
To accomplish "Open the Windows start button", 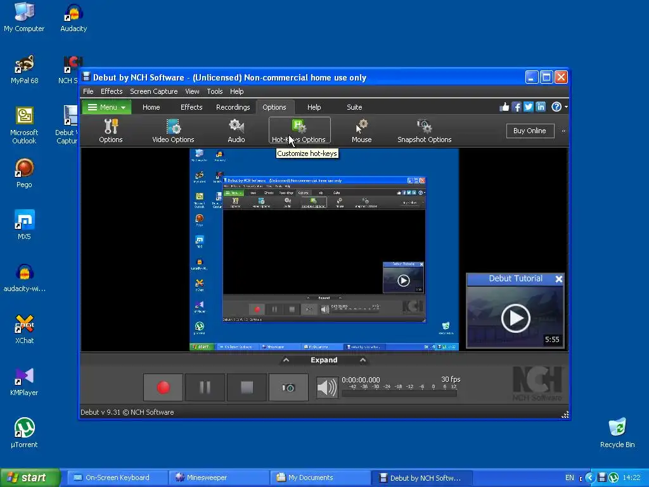I will point(30,477).
